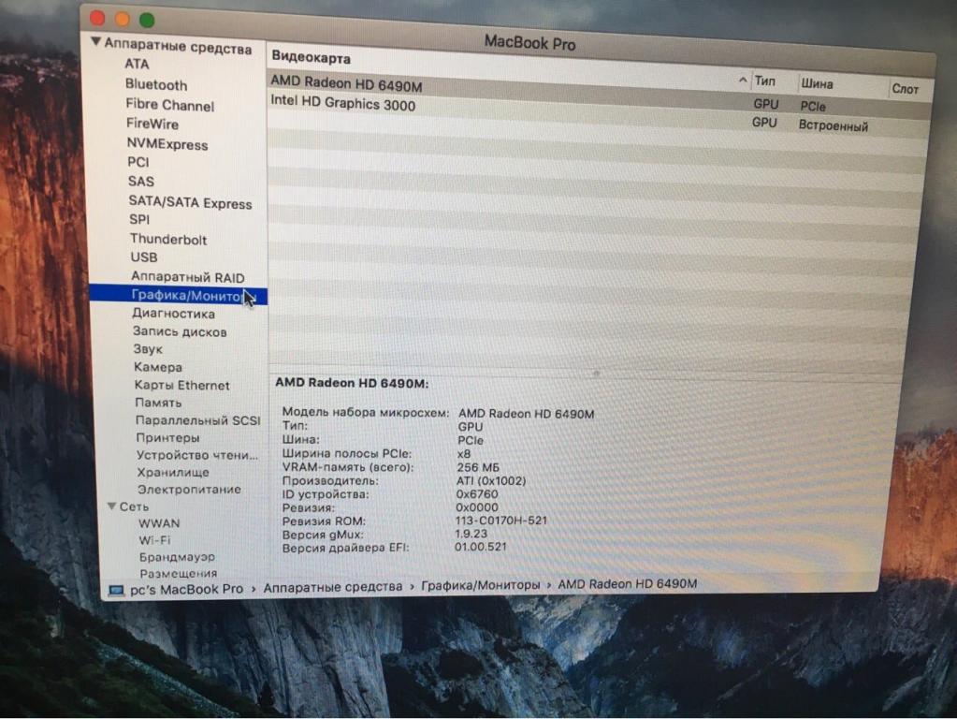This screenshot has height=719, width=957.
Task: Click the Встроенный cell in the table
Action: (834, 125)
